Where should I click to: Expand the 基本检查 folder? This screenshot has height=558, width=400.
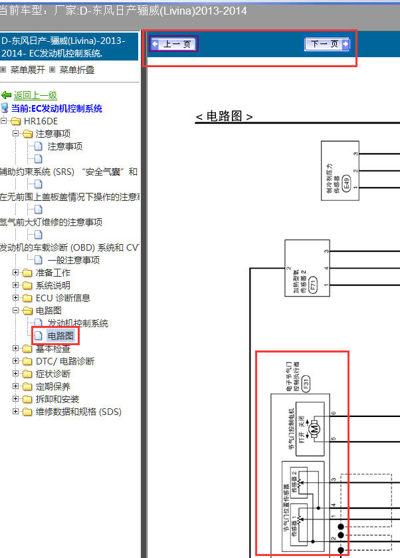tap(15, 349)
